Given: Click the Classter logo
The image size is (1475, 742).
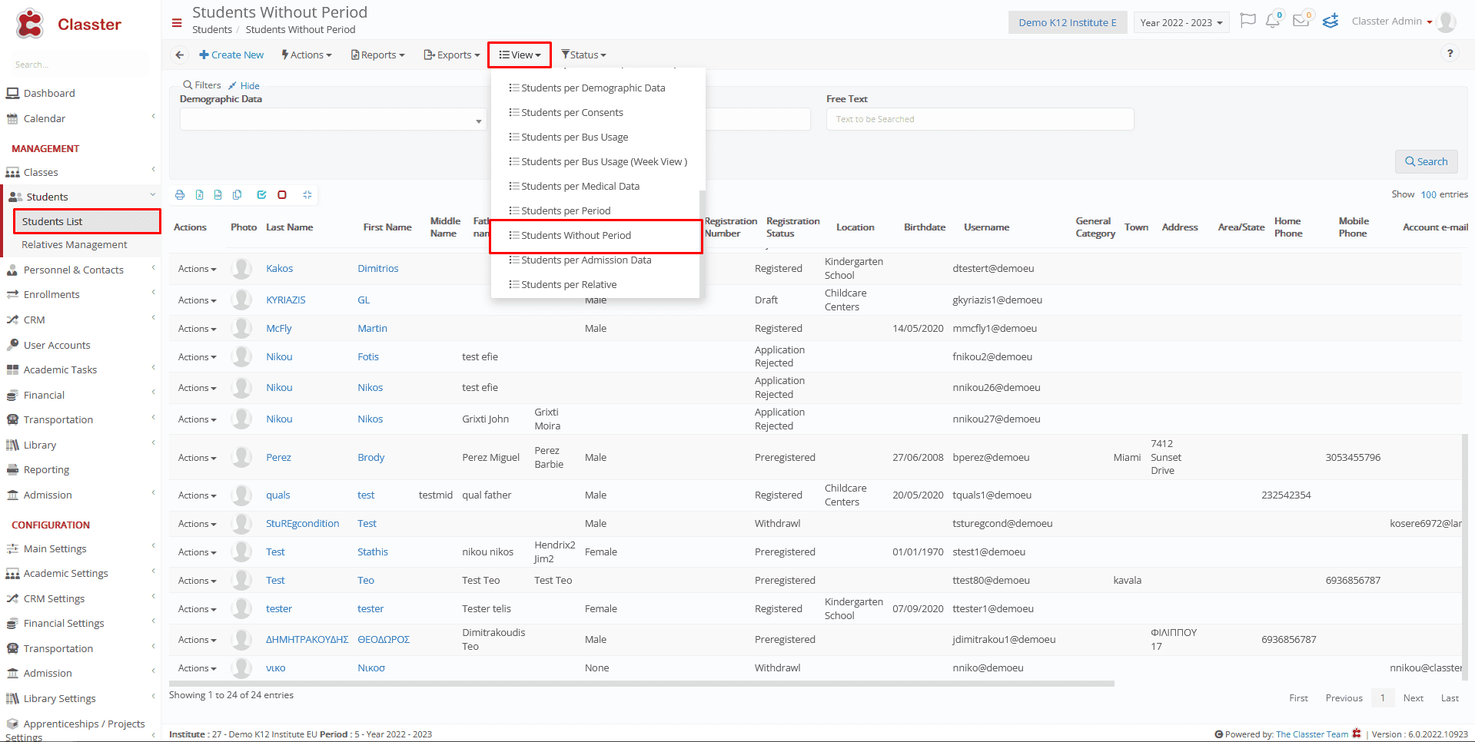Looking at the screenshot, I should coord(68,25).
